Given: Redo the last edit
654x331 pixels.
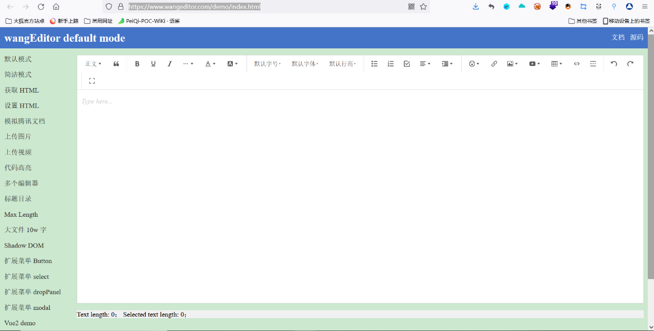Looking at the screenshot, I should tap(630, 64).
